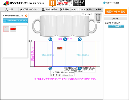Screen dimensions: 129x100
Task: Click the アイテム変更 button
Action: pos(116,26)
